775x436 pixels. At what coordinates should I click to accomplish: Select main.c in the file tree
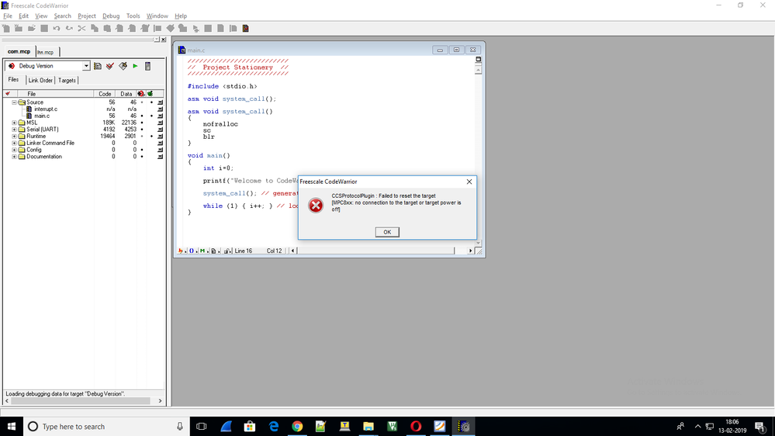42,116
